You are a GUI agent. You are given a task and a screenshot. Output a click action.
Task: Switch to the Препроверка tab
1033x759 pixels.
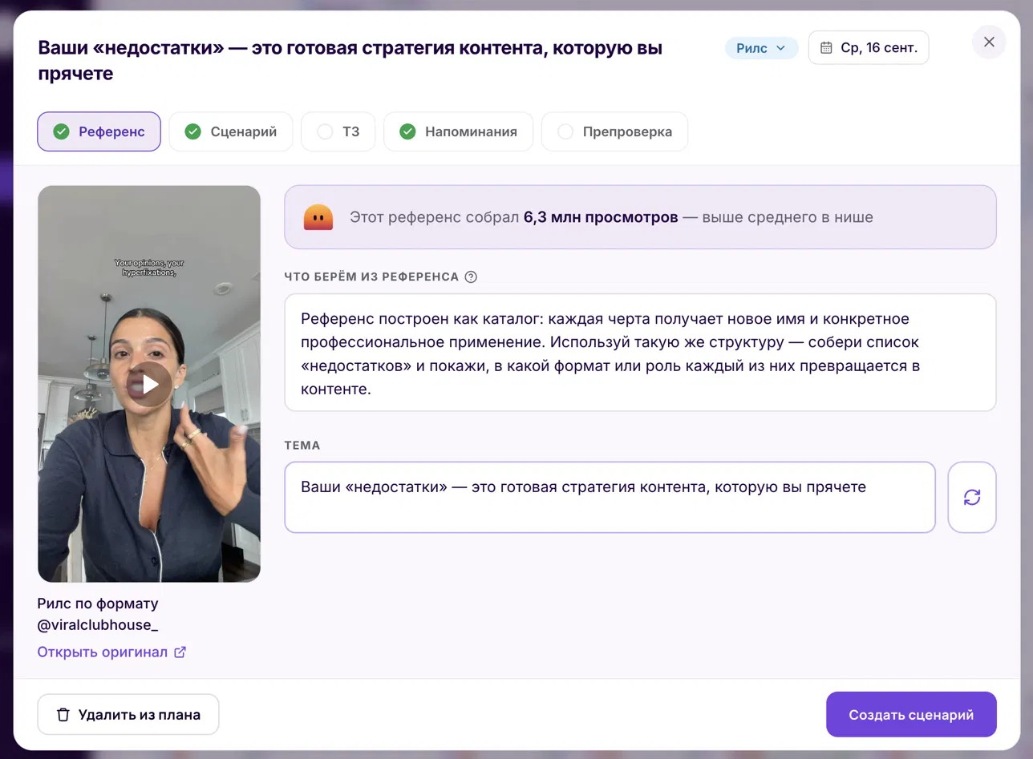tap(614, 131)
